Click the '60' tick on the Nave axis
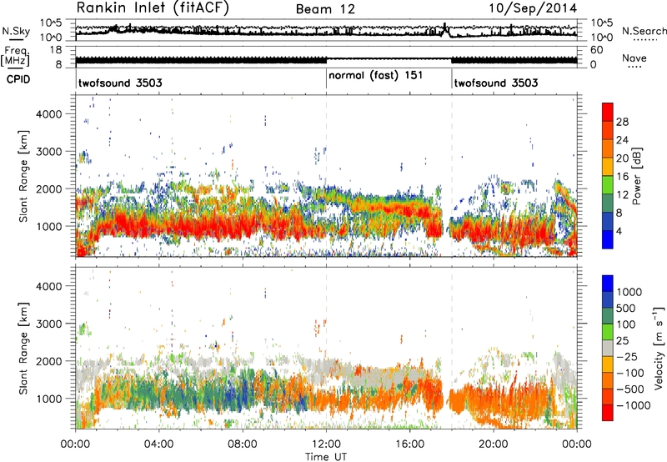667x462 pixels. click(x=597, y=50)
